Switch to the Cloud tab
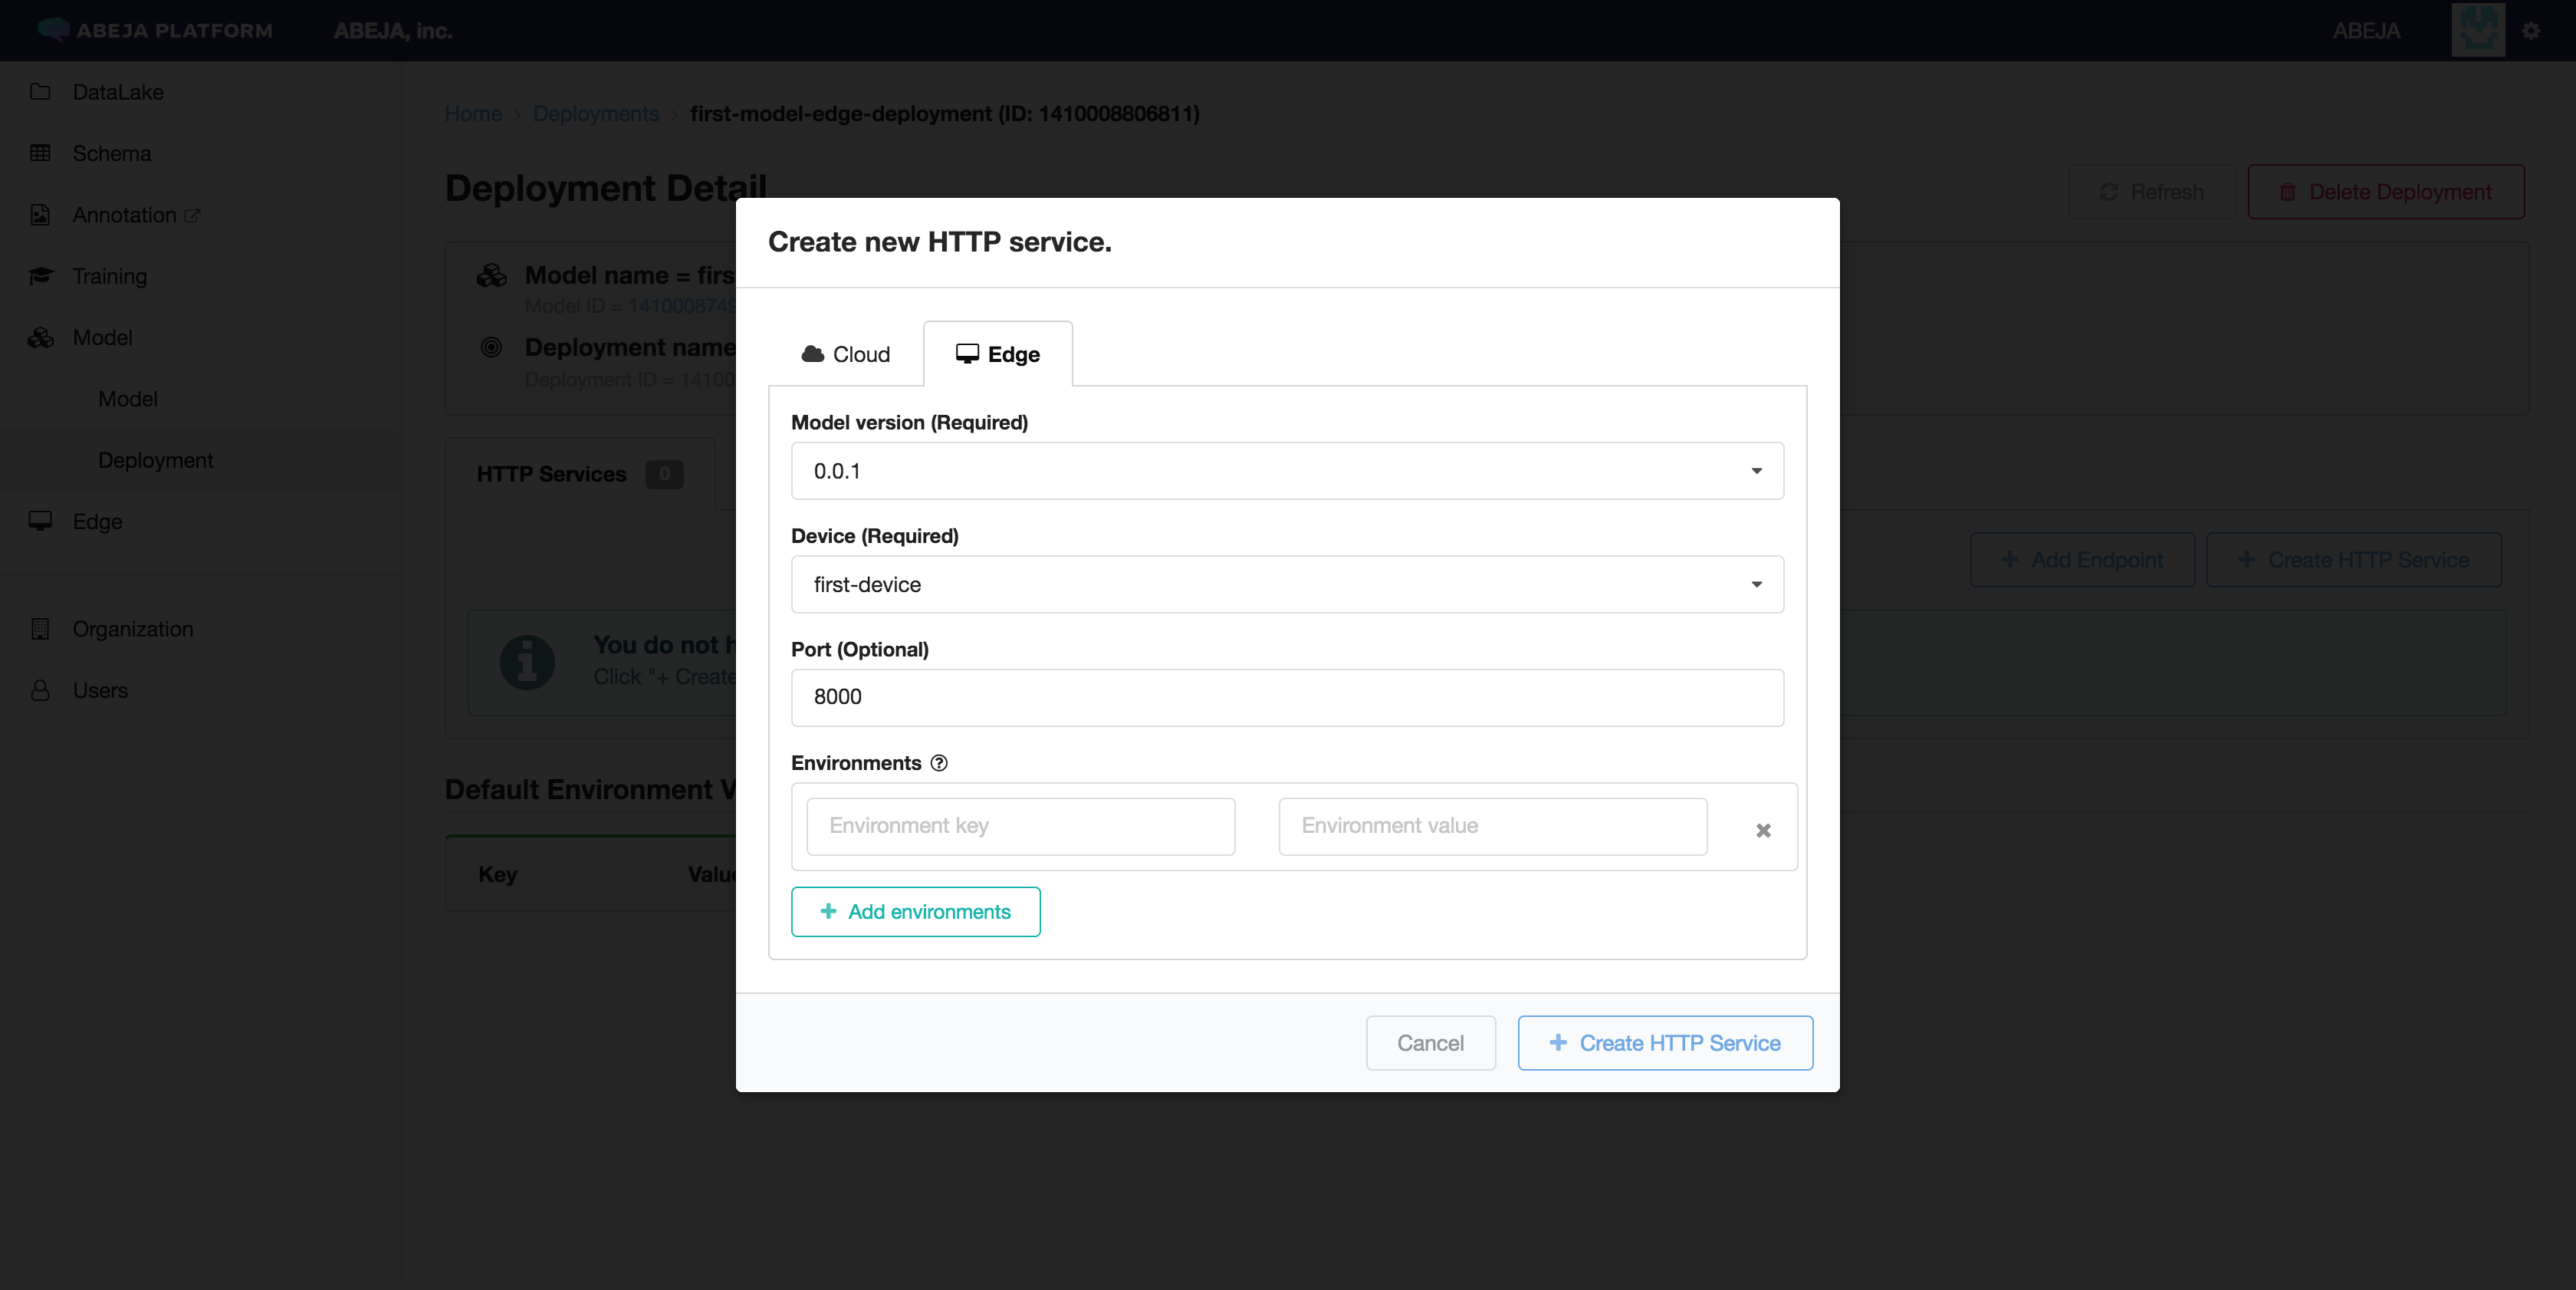 tap(846, 354)
